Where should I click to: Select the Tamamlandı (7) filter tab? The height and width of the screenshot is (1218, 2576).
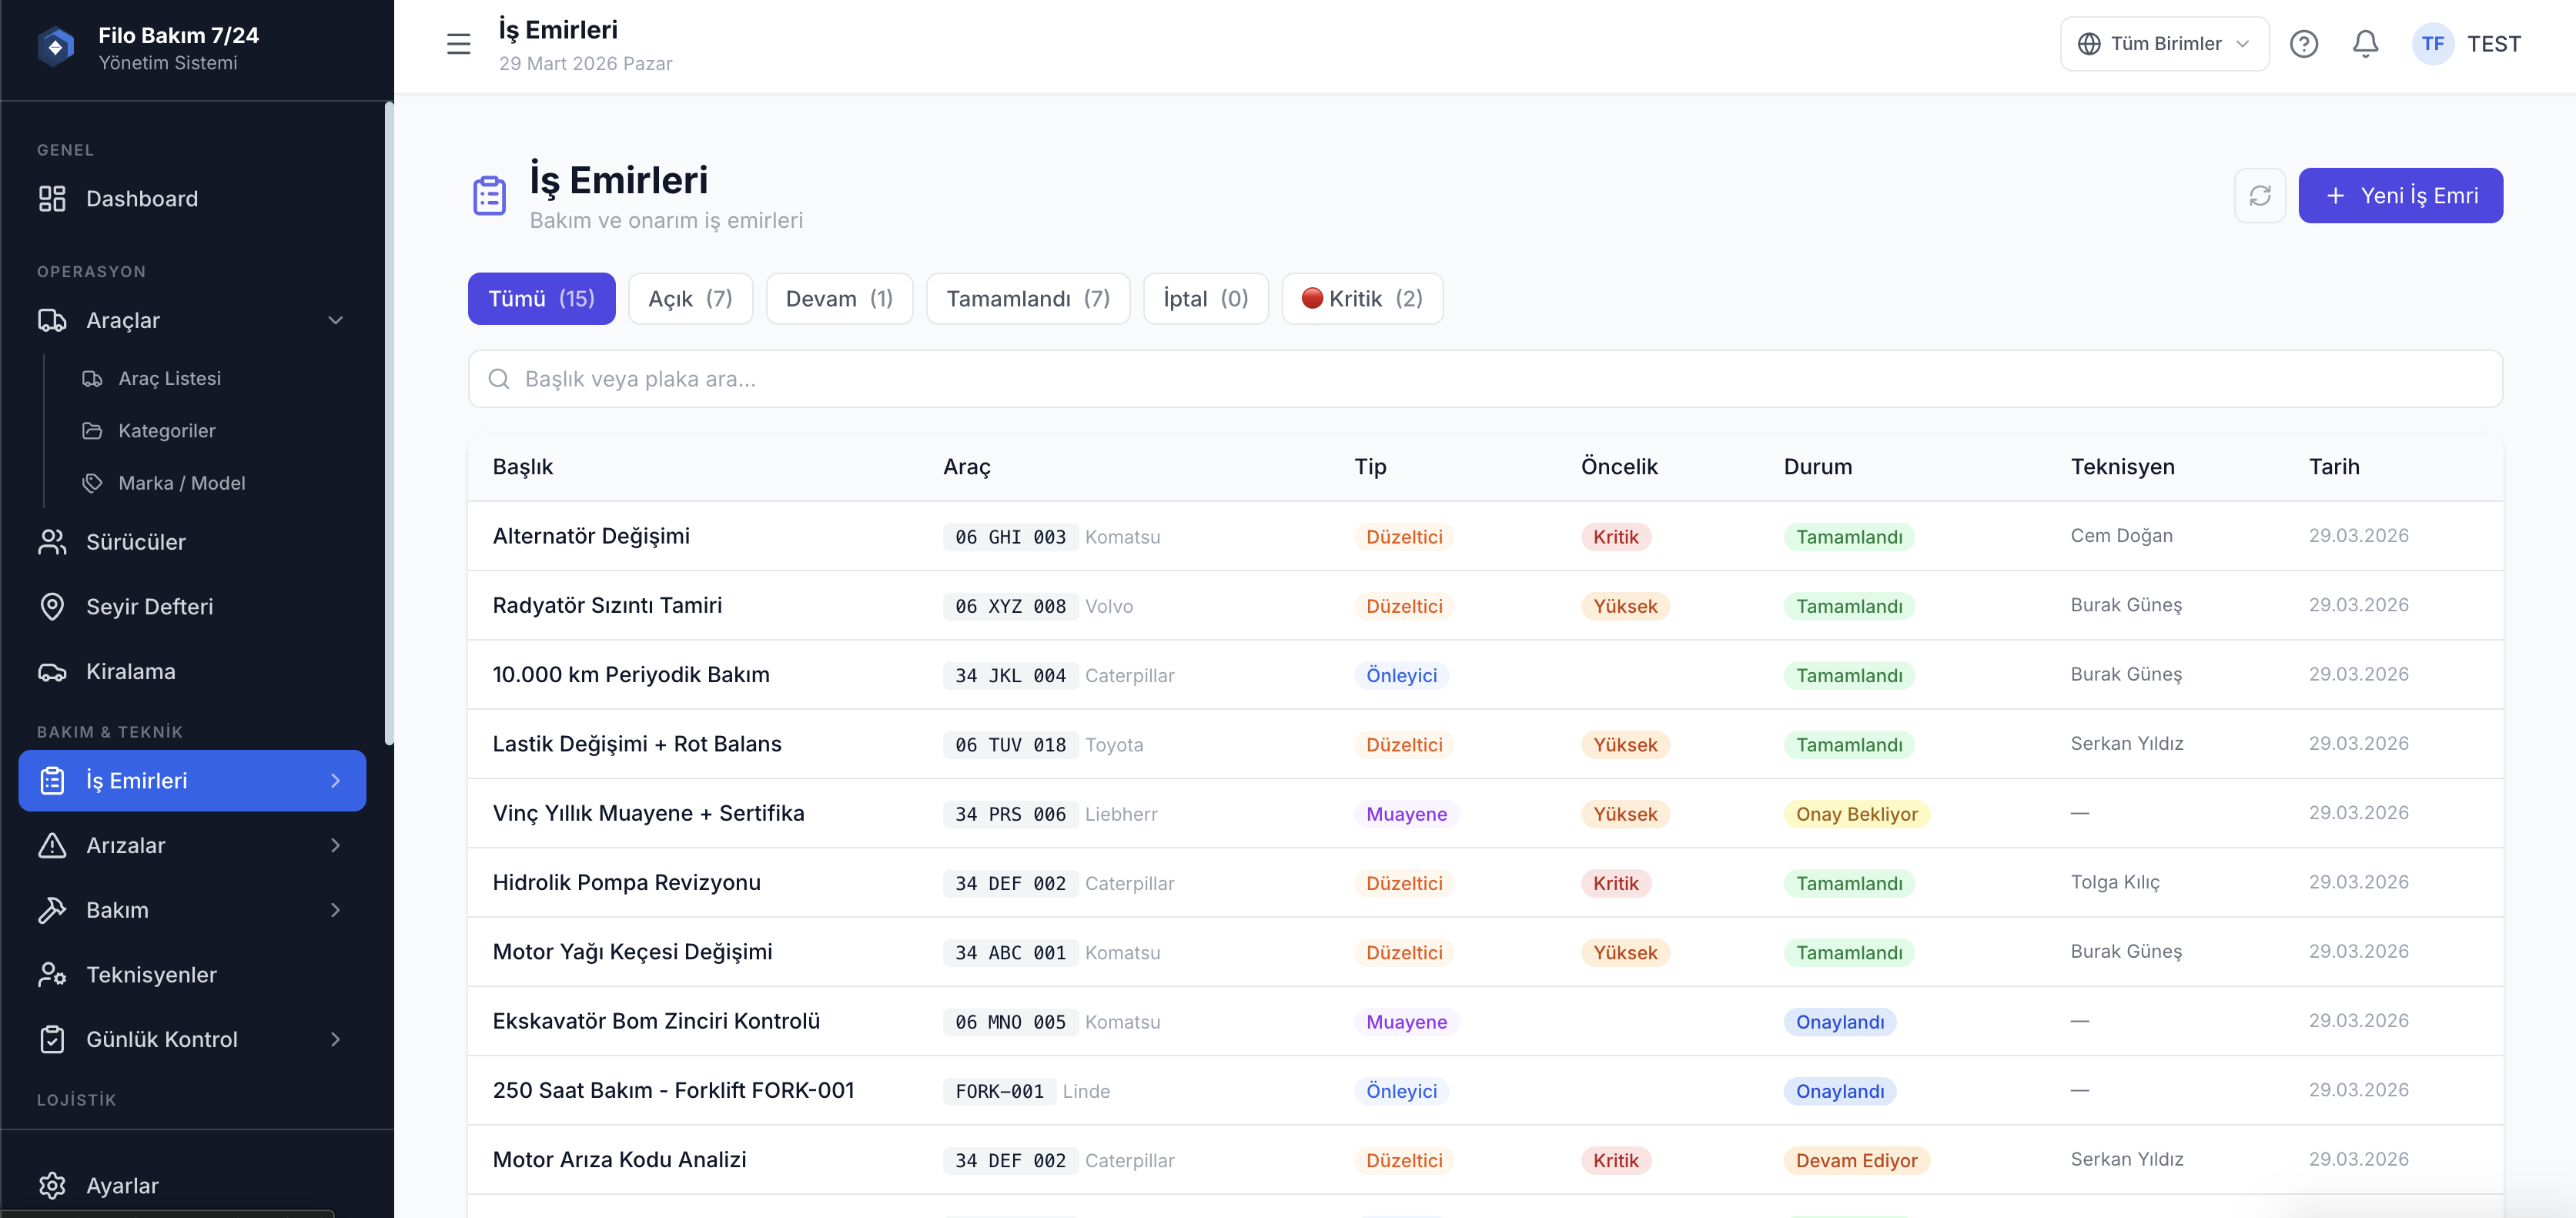click(1027, 299)
